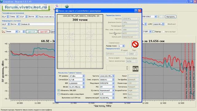This screenshot has width=197, height=111.
Task: Click the BER 0,0000000 spinner
Action: click(77, 83)
